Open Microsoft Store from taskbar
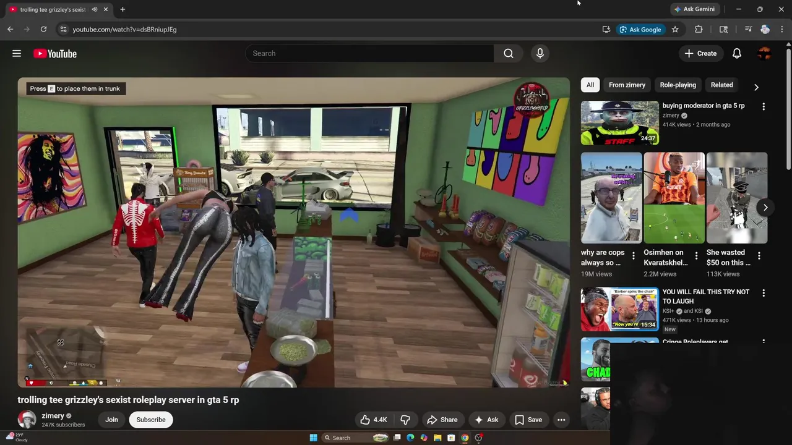The height and width of the screenshot is (445, 792). [x=451, y=438]
